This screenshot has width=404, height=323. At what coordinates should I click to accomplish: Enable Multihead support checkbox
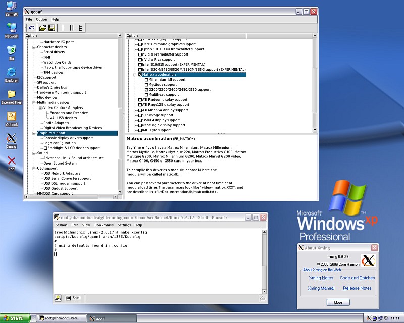146,95
